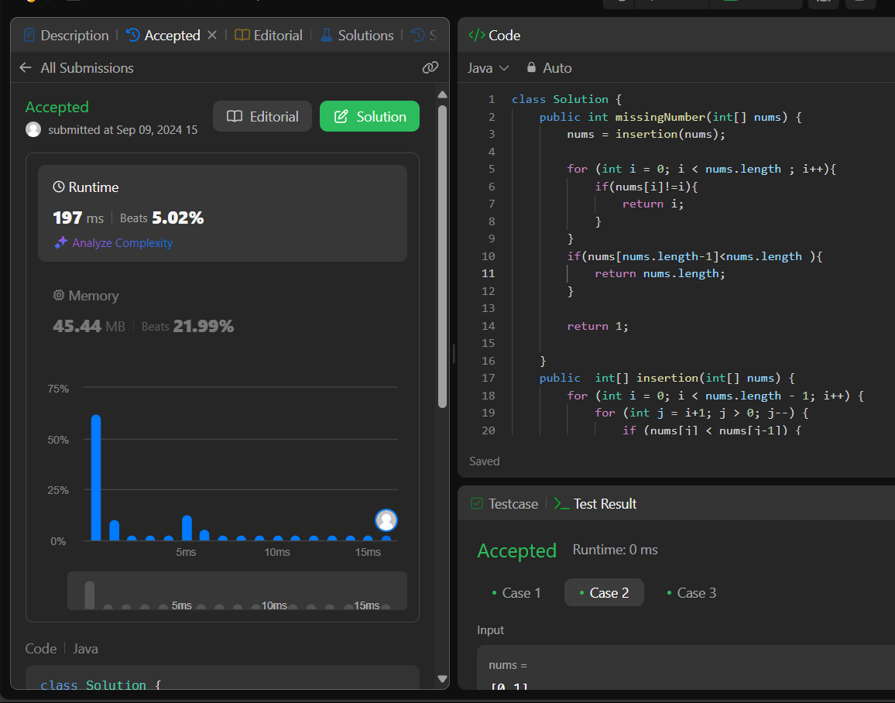This screenshot has width=895, height=703.
Task: Open the Editorial tab
Action: [269, 36]
